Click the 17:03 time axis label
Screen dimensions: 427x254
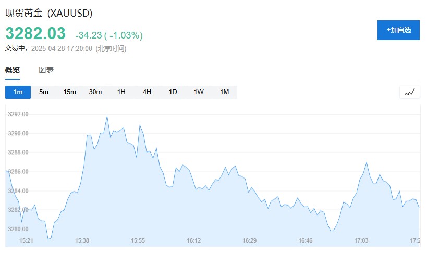pos(361,240)
